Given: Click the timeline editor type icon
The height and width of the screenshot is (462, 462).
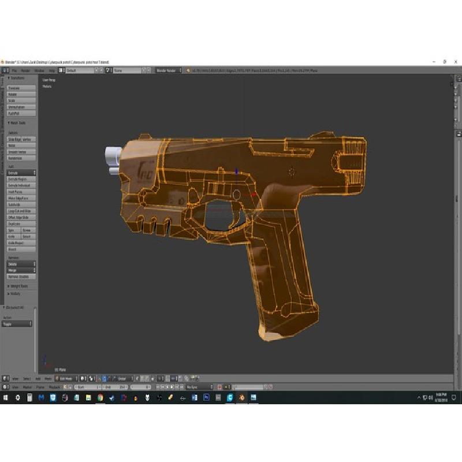Looking at the screenshot, I should (5, 387).
